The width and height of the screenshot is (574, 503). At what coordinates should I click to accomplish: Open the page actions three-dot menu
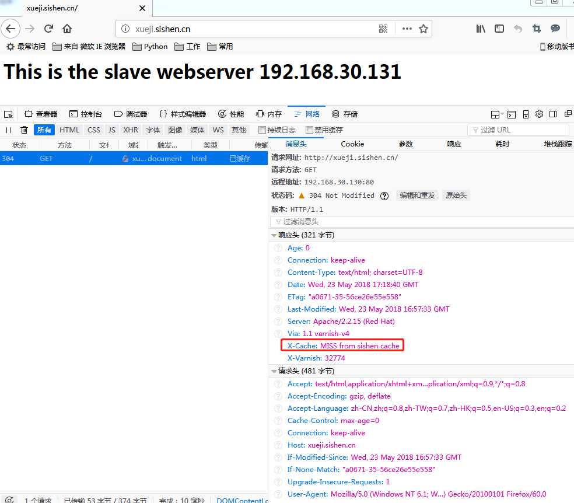[407, 29]
